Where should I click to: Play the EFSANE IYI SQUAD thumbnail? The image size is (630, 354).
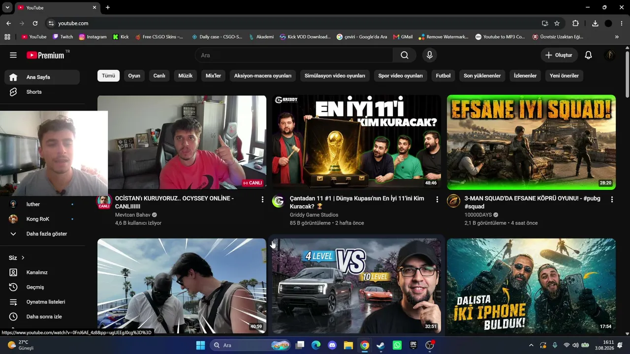(x=531, y=142)
